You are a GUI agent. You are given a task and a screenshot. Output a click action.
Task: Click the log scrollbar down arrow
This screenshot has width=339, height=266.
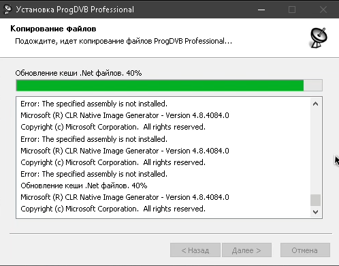[315, 212]
